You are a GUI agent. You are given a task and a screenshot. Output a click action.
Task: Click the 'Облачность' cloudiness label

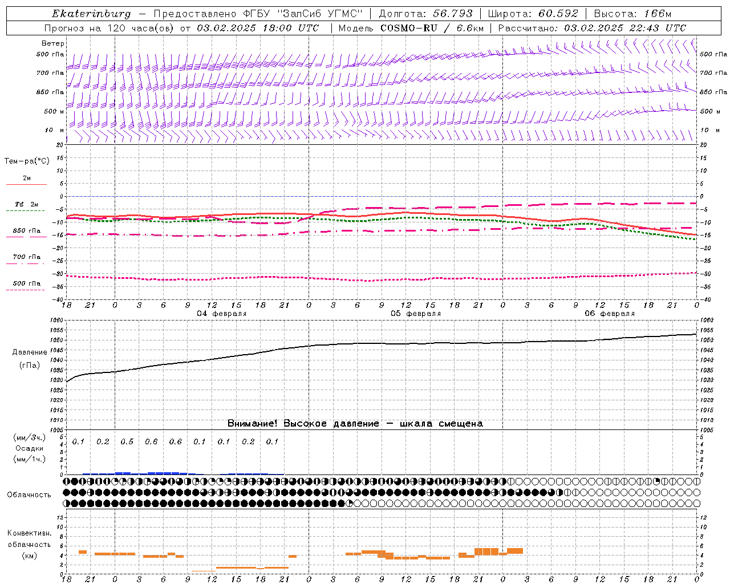(x=29, y=495)
